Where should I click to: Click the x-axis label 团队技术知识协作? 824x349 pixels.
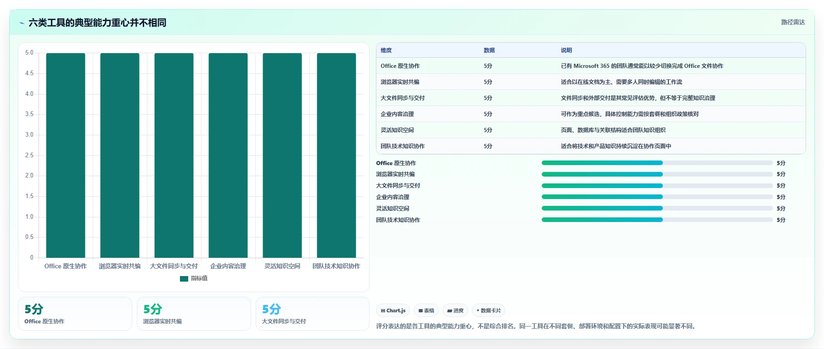tap(336, 266)
